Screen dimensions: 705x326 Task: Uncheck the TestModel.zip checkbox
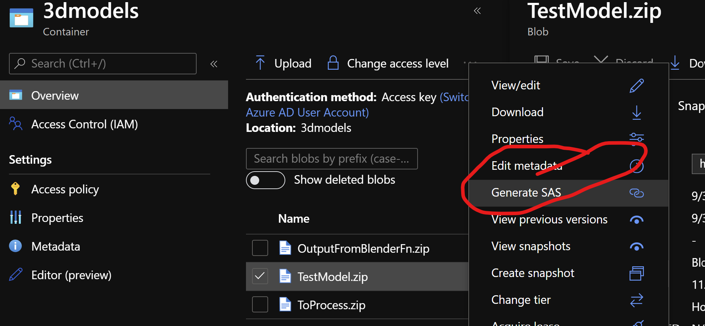(260, 276)
